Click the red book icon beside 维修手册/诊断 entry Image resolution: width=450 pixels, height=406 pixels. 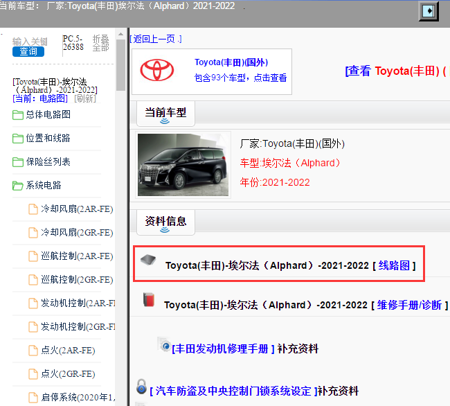(149, 299)
